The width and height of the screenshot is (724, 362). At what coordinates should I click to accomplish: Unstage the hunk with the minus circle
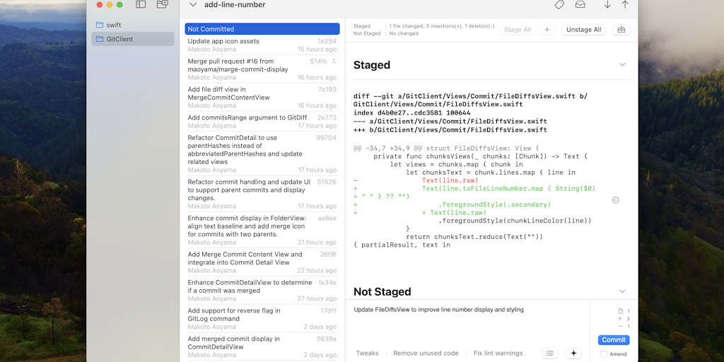(x=615, y=200)
